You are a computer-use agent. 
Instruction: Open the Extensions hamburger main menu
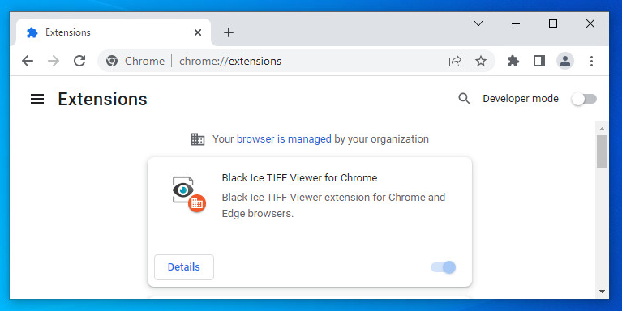[37, 99]
